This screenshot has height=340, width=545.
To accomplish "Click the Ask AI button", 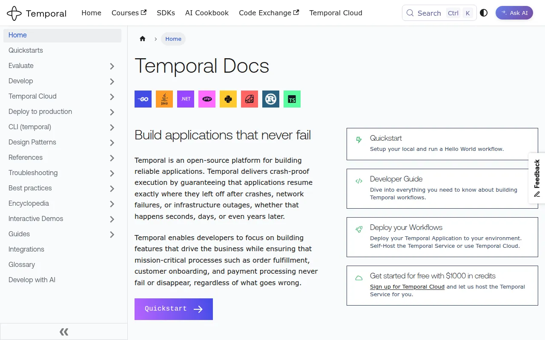I will [x=514, y=13].
